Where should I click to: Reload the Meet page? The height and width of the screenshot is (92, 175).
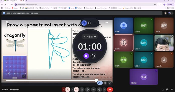tap(8, 5)
